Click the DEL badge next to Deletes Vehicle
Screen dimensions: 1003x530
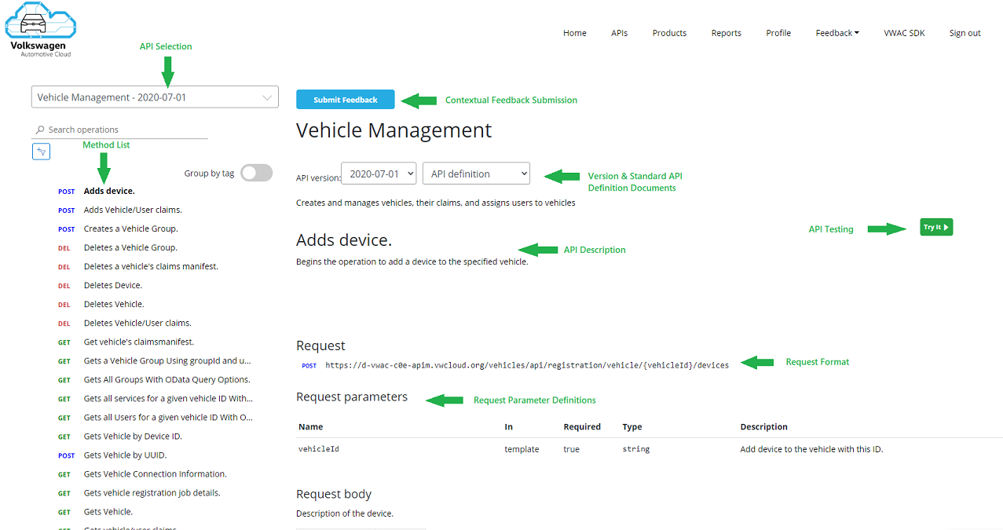(x=64, y=304)
